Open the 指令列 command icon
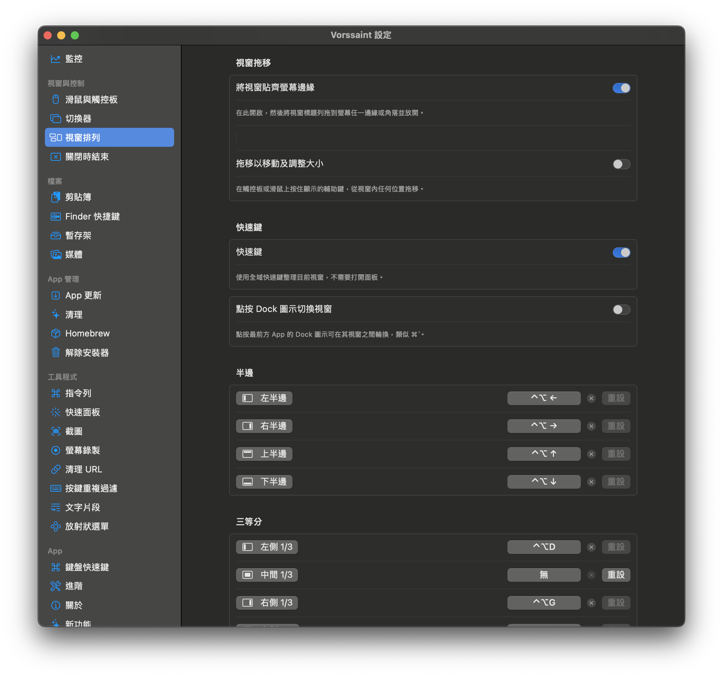Image resolution: width=723 pixels, height=677 pixels. click(55, 393)
